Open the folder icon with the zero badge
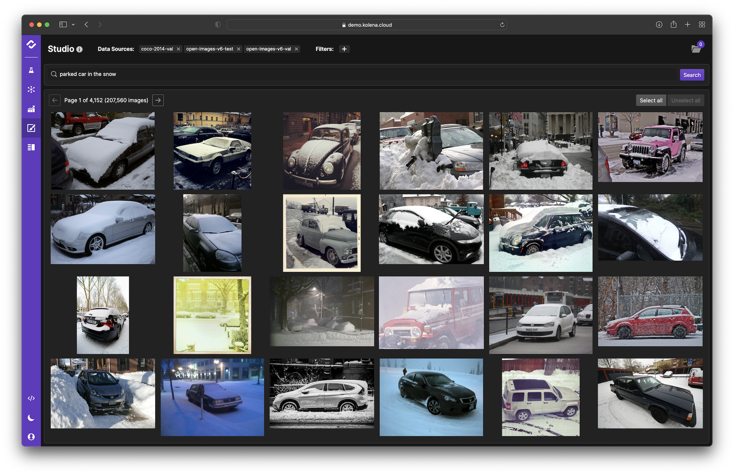This screenshot has height=475, width=734. pos(697,48)
